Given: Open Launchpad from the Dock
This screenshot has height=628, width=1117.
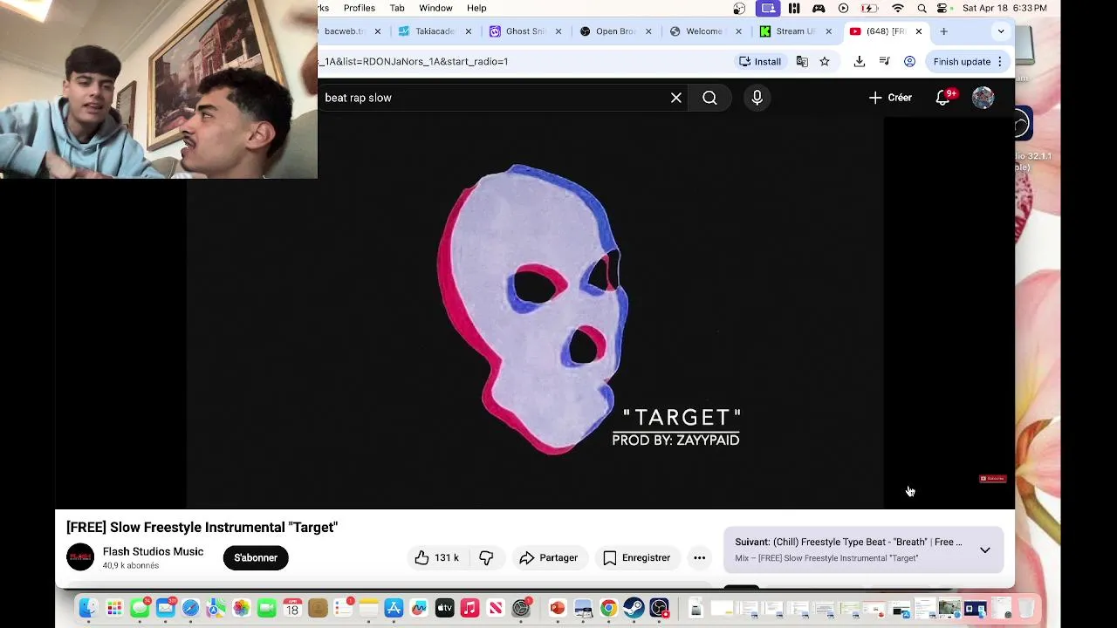Looking at the screenshot, I should point(114,608).
